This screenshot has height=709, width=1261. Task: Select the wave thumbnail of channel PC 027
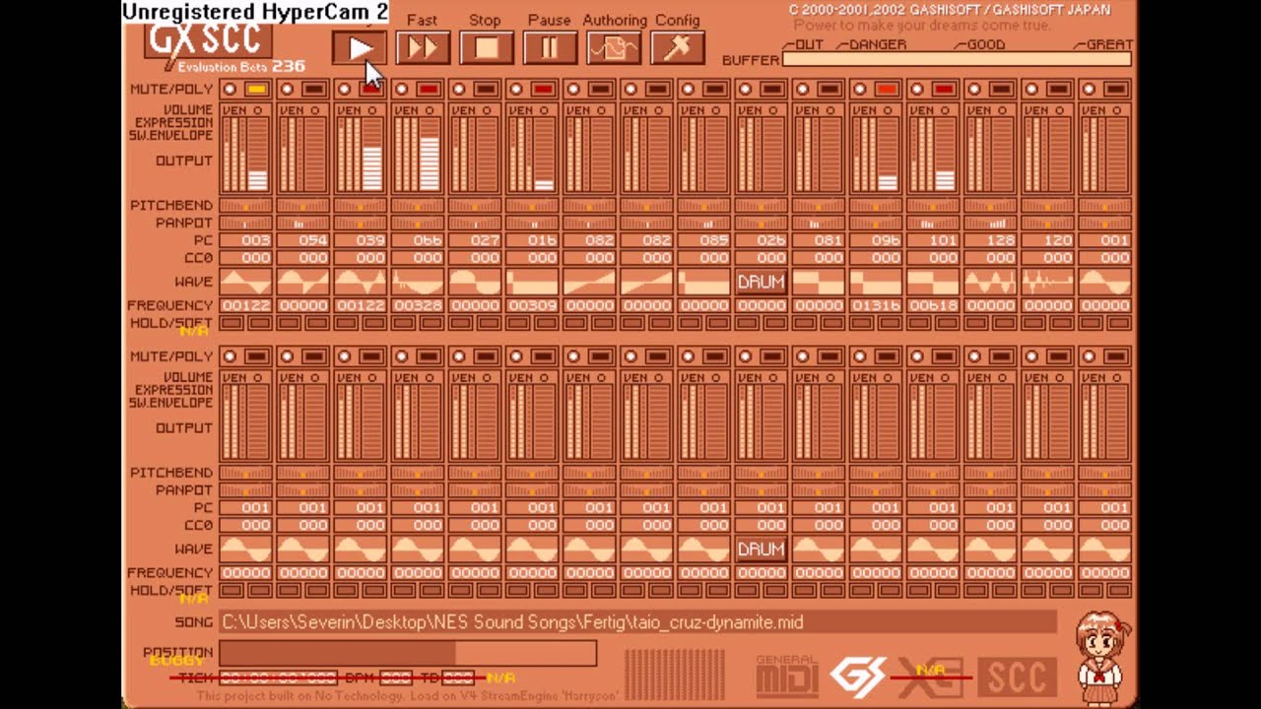click(474, 282)
